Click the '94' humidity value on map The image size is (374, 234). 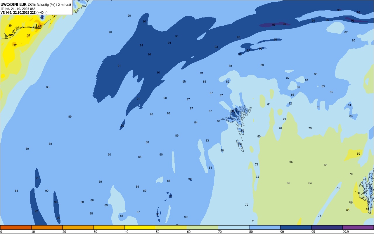(x=313, y=21)
